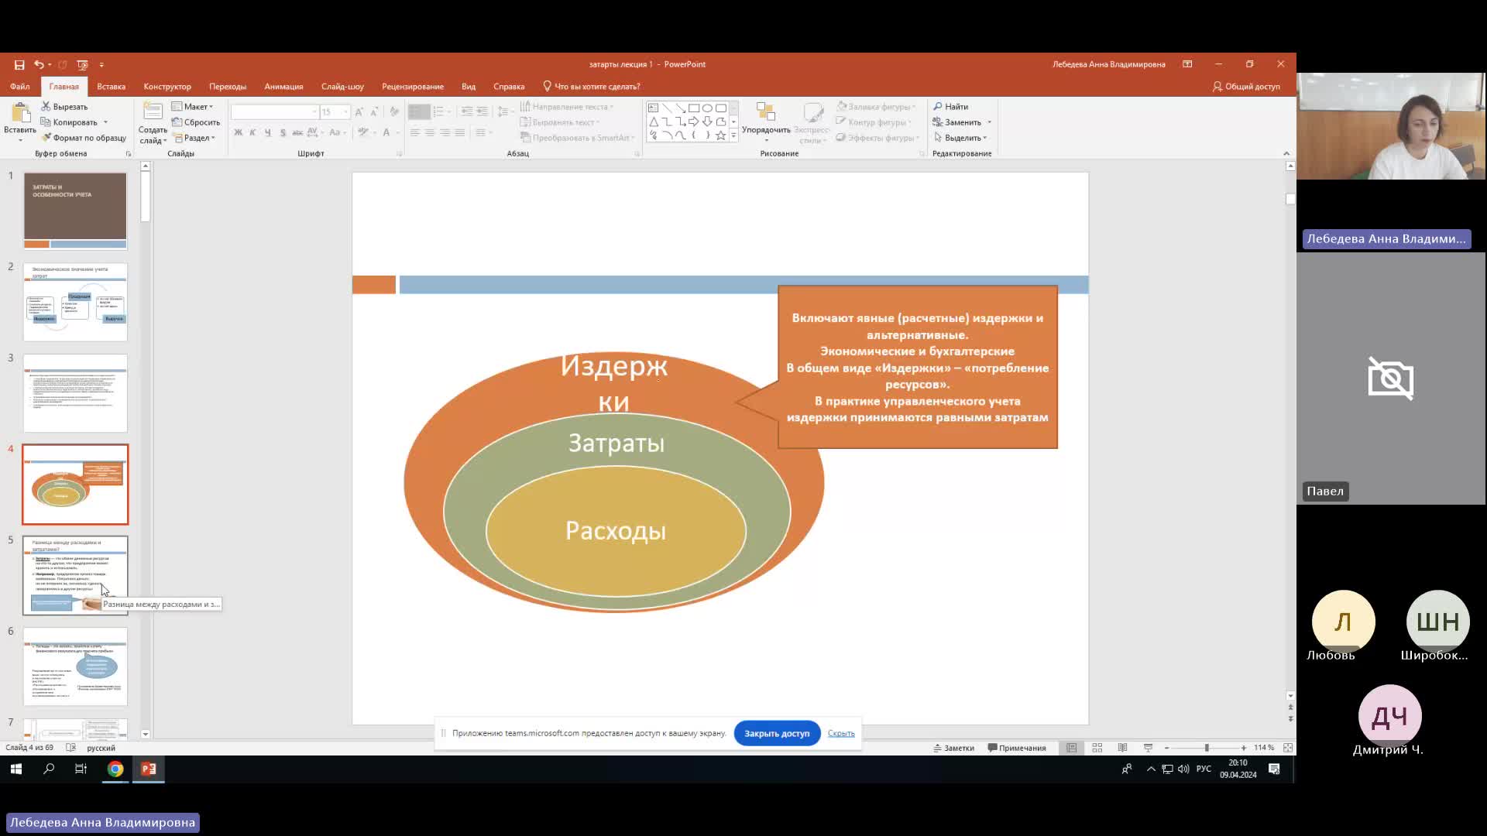The width and height of the screenshot is (1487, 836).
Task: Create a new slide with Создать слайд icon
Action: 153,111
